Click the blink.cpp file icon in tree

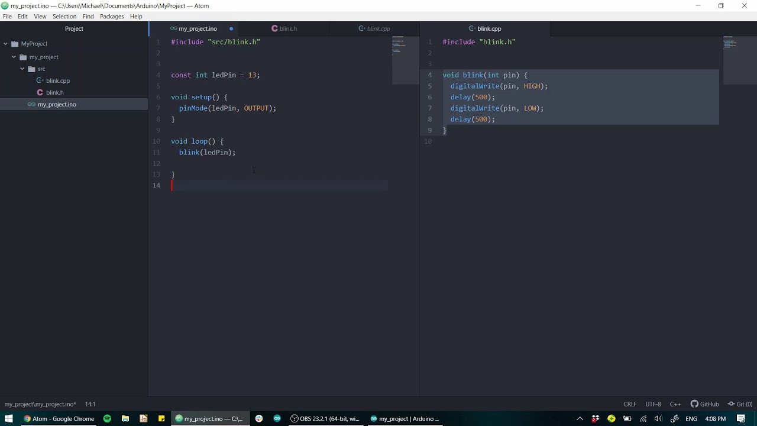40,80
